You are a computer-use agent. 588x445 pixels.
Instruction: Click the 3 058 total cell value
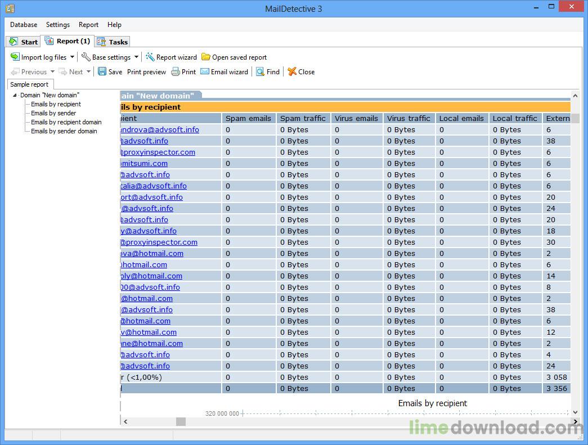click(x=556, y=377)
